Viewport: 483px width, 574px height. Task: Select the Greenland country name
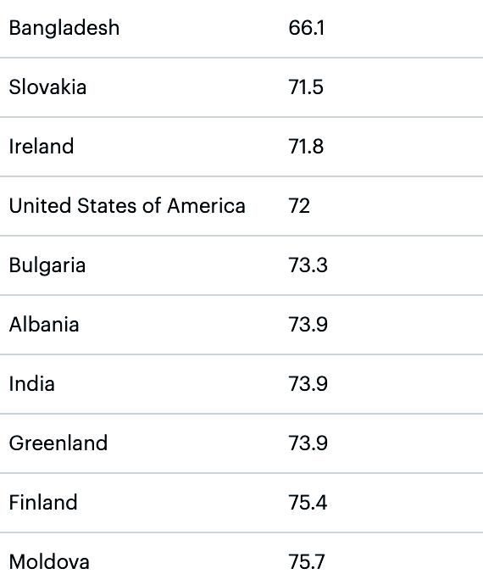(58, 443)
